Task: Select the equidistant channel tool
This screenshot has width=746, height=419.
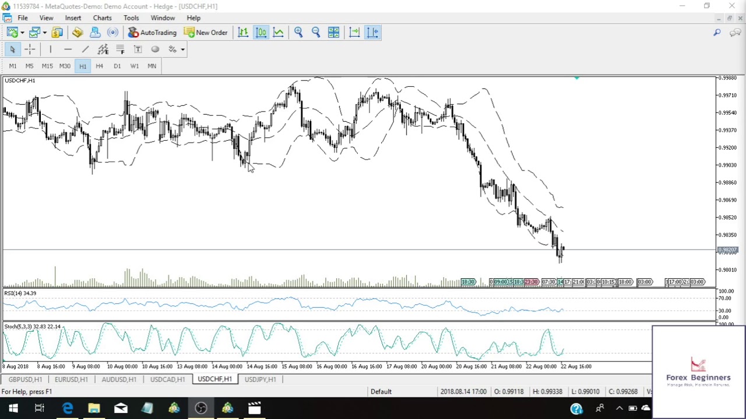Action: [103, 49]
